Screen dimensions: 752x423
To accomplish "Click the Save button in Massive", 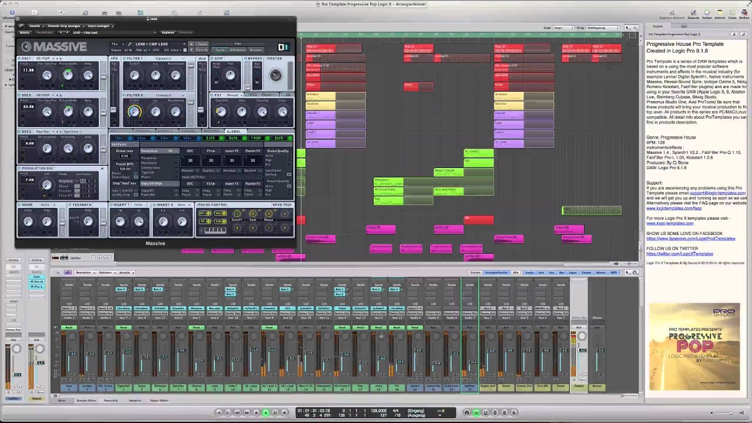I will (x=202, y=44).
